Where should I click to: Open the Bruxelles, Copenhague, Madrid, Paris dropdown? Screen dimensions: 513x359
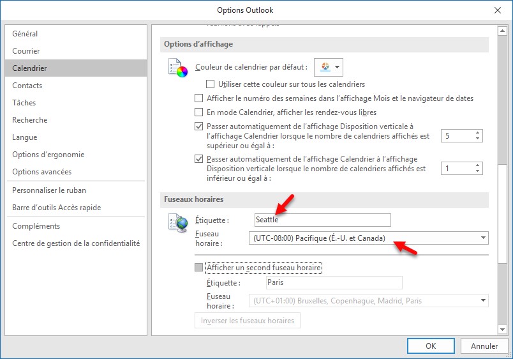coord(369,301)
